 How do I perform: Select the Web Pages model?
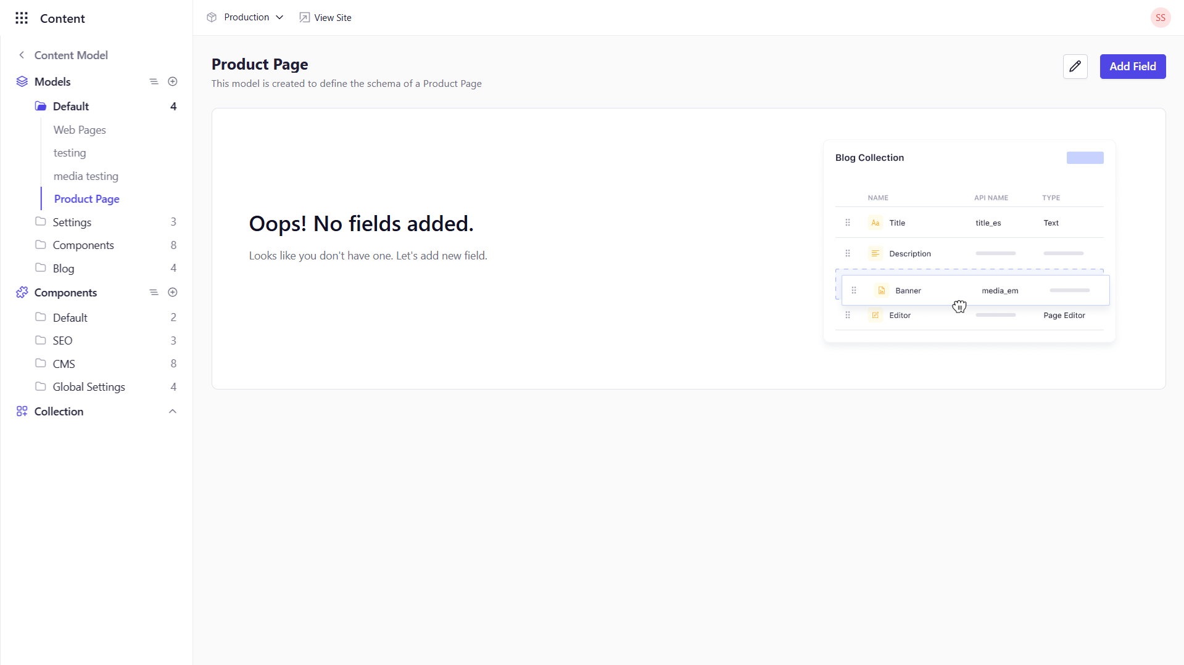[x=80, y=129]
